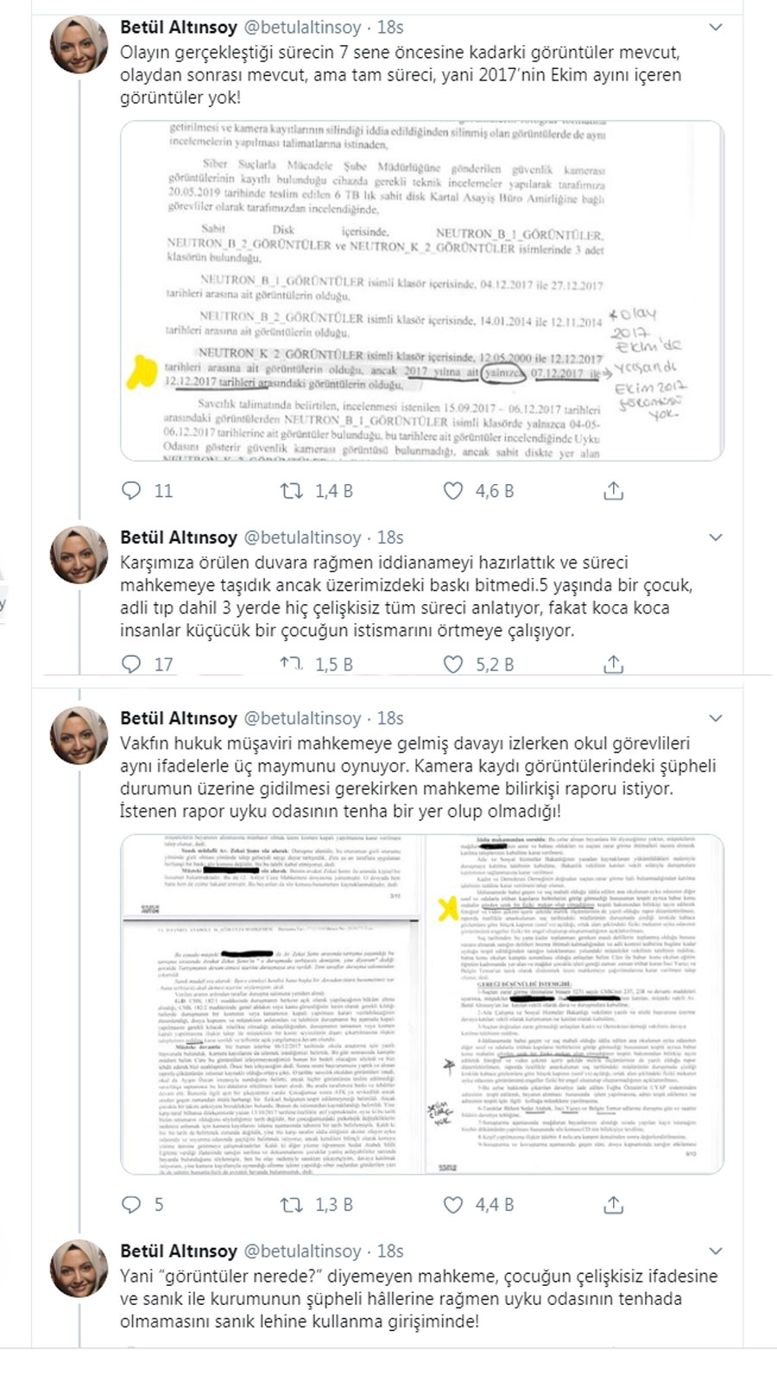This screenshot has height=1375, width=777.
Task: Open the court document image with yellow X
Action: [421, 1003]
